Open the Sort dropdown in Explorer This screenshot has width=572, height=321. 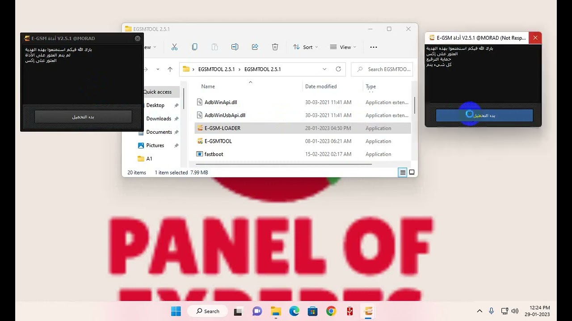[x=306, y=47]
